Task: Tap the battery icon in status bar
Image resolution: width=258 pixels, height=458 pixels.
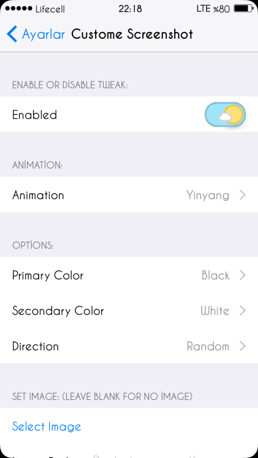Action: 243,9
